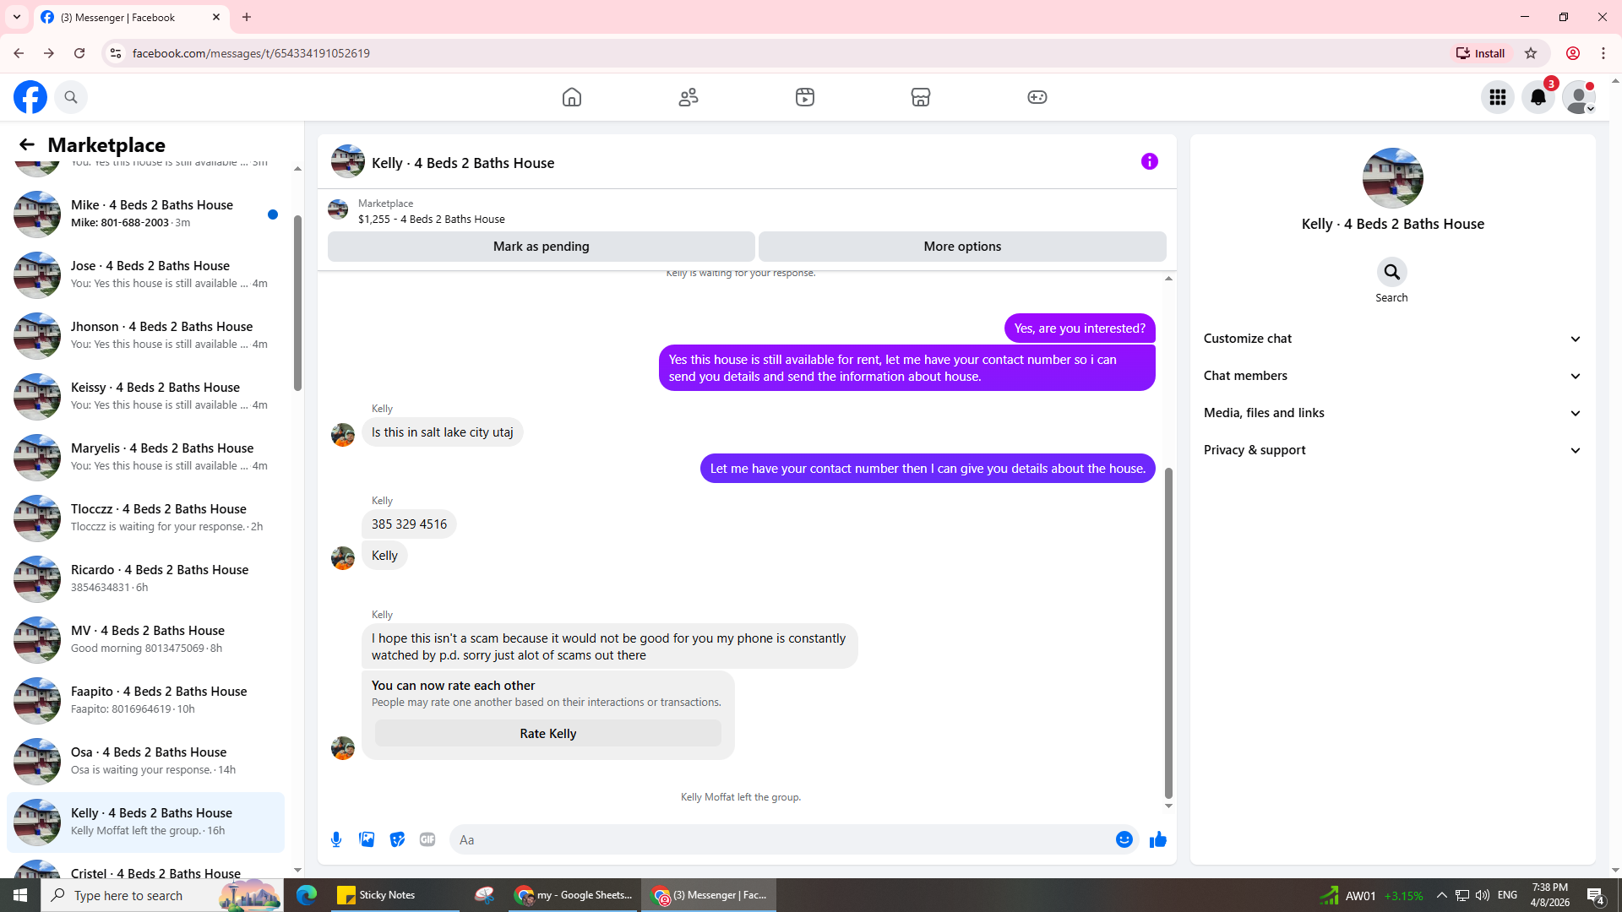Click the voice clip microphone icon
1622x912 pixels.
coord(336,839)
